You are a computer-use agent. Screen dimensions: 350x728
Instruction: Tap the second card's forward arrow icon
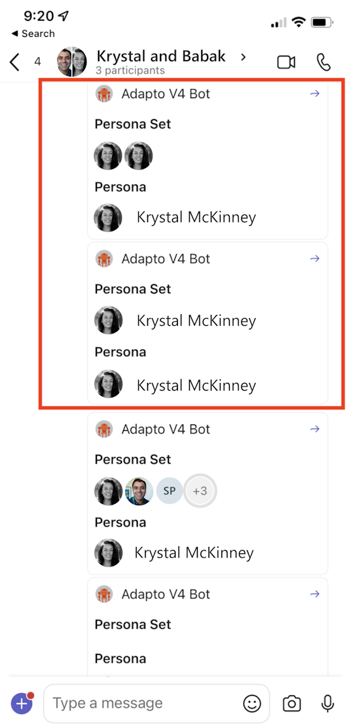coord(315,259)
